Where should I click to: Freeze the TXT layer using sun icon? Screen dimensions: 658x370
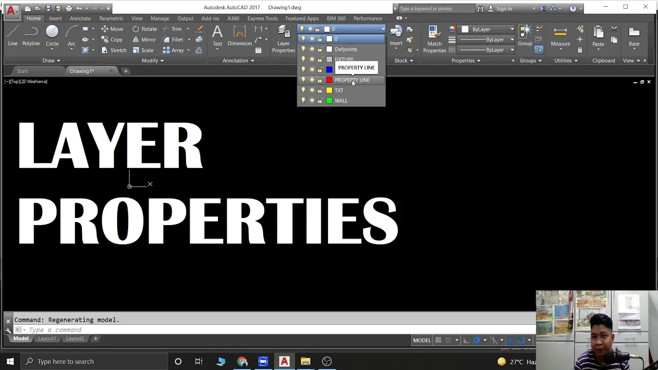[x=312, y=90]
